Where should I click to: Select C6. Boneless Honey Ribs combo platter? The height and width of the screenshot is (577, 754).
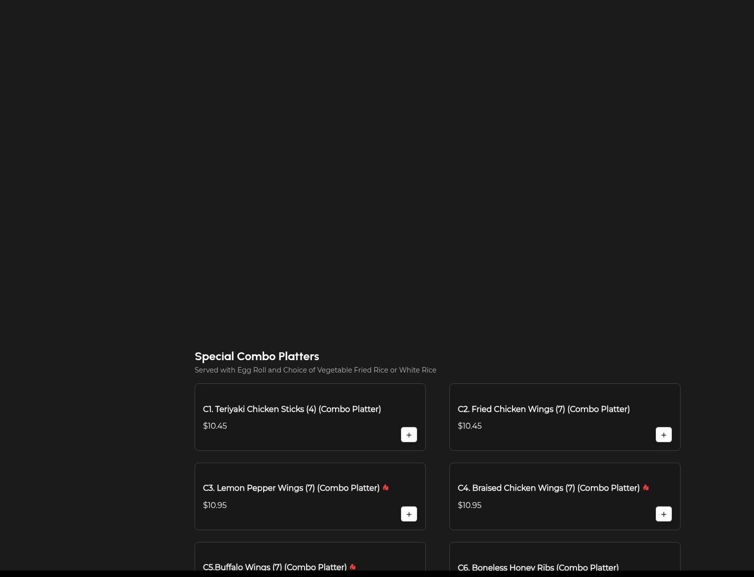(538, 568)
